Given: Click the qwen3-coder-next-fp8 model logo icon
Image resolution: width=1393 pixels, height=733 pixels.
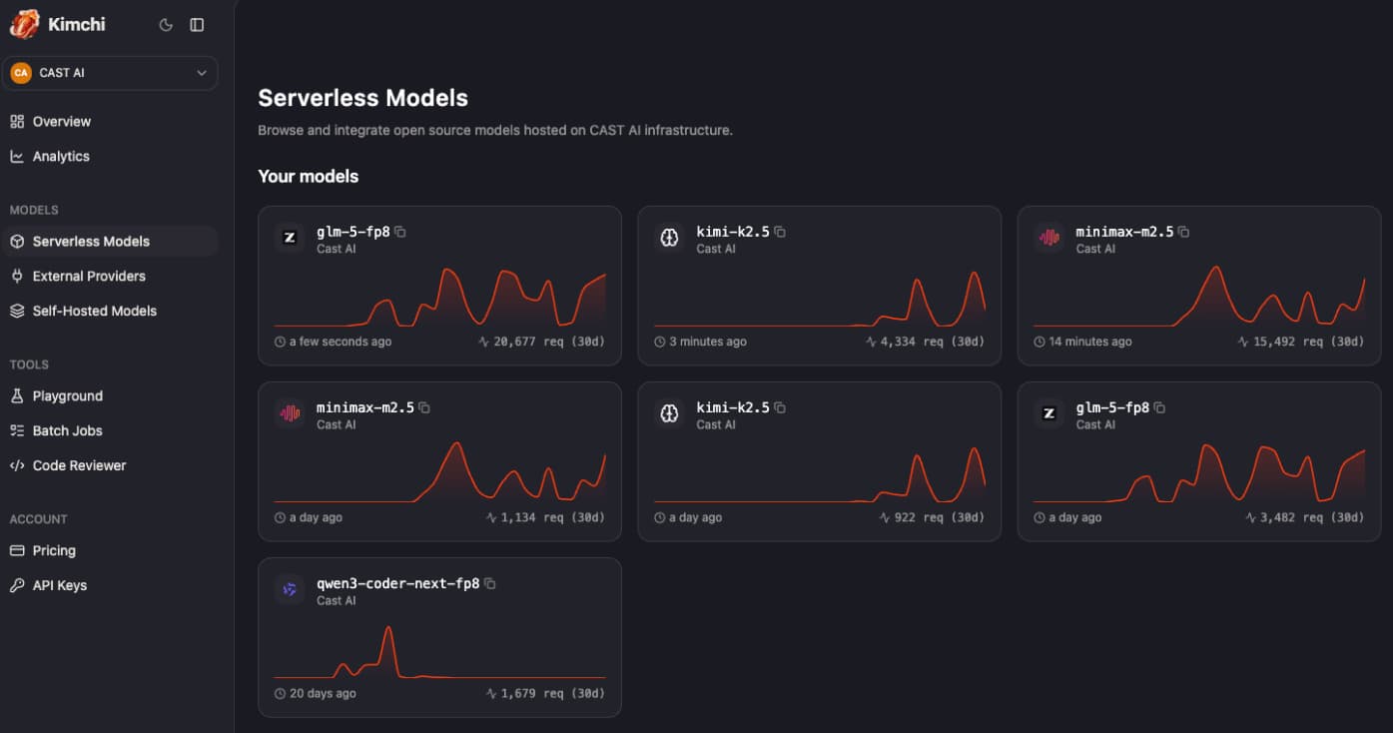Looking at the screenshot, I should 290,589.
